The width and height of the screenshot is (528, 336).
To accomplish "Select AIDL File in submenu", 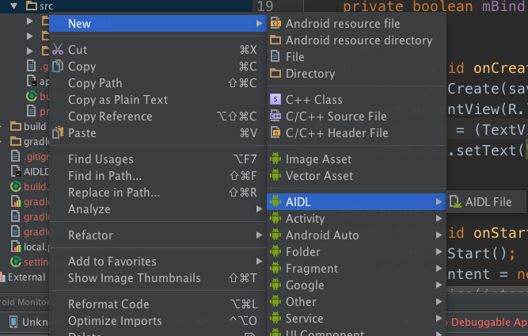I will [x=488, y=202].
